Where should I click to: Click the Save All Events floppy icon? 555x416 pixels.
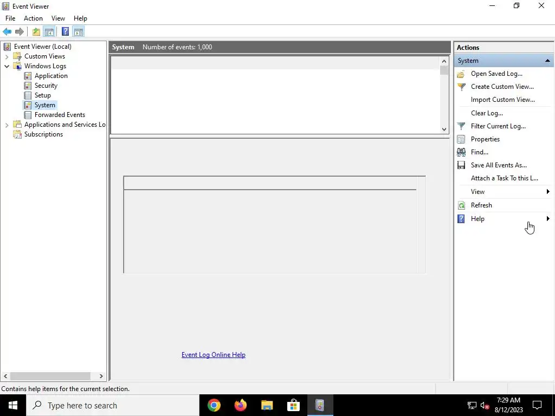pos(461,165)
